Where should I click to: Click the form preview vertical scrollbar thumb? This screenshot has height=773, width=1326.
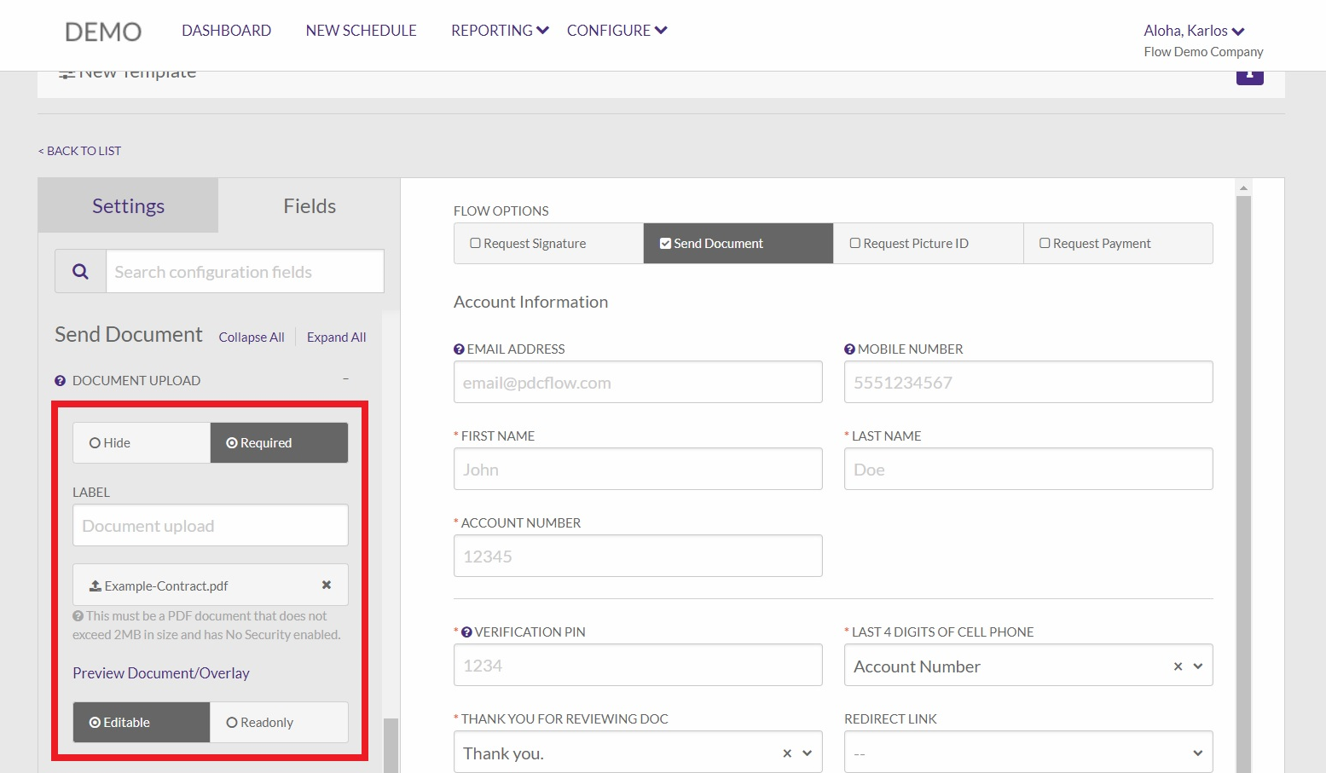(1244, 484)
